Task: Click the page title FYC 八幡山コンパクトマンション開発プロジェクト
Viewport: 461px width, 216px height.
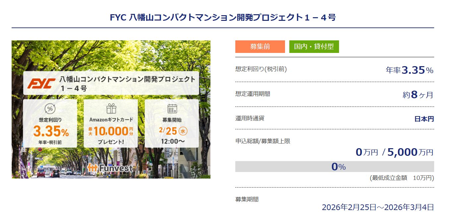Action: [x=223, y=18]
